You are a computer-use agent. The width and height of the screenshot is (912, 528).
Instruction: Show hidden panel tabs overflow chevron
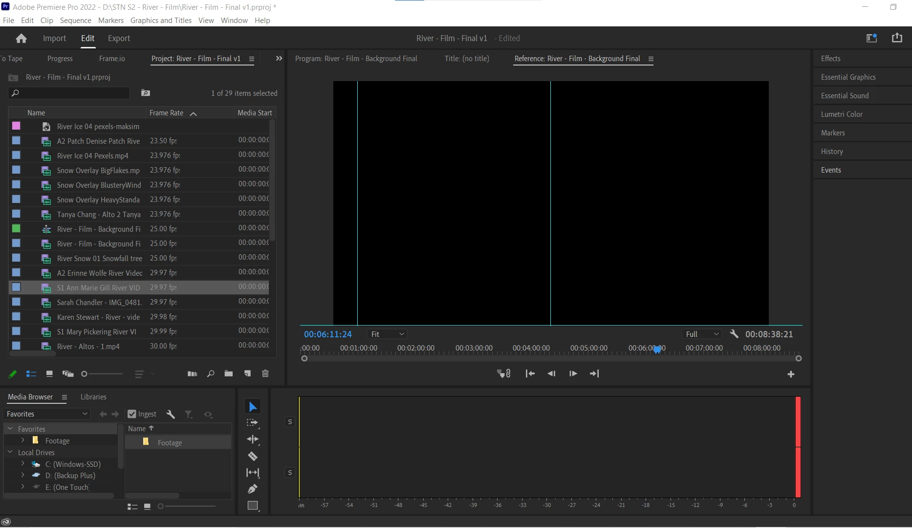point(279,58)
